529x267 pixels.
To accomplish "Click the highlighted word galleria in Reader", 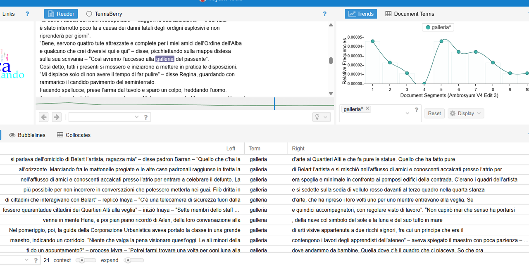I will point(165,59).
